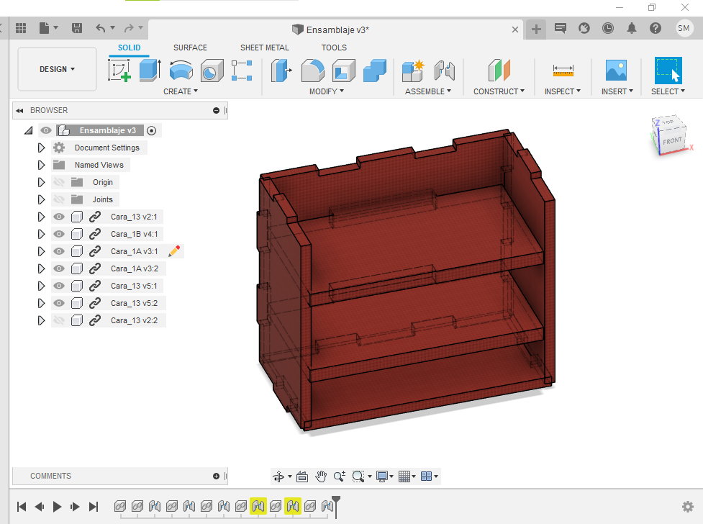Open the comments notification icon
Image resolution: width=703 pixels, height=524 pixels.
pos(560,28)
